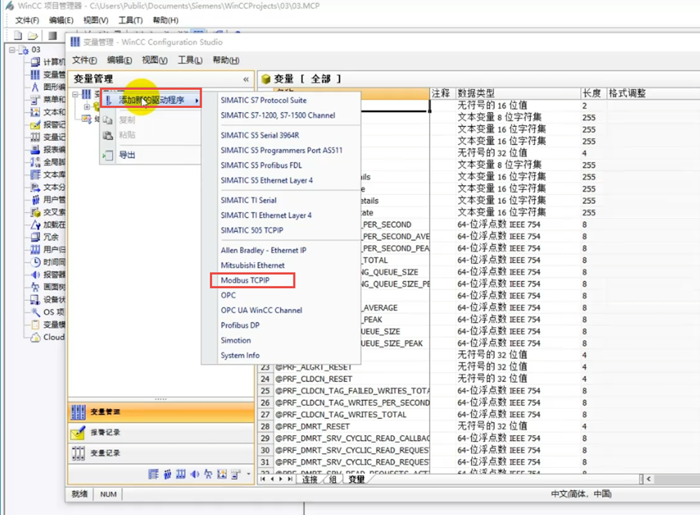
Task: Click User Archive icon in bottom navigation strip
Action: [x=181, y=474]
